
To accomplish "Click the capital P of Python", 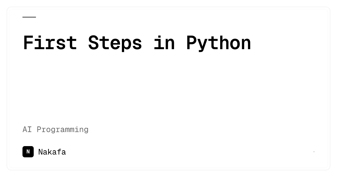I will pos(192,43).
